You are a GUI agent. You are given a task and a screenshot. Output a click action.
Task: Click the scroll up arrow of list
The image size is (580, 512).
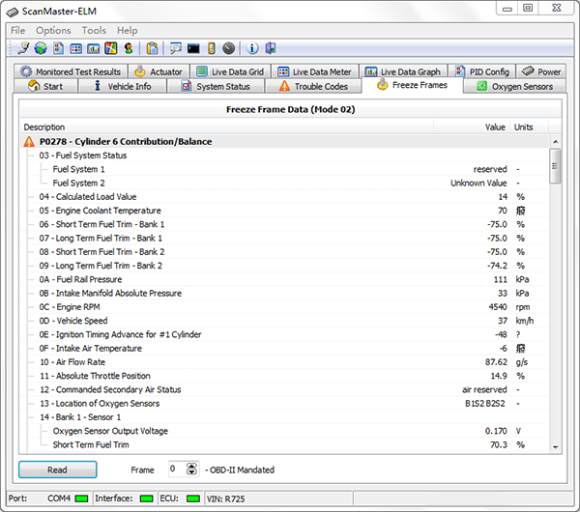point(555,142)
